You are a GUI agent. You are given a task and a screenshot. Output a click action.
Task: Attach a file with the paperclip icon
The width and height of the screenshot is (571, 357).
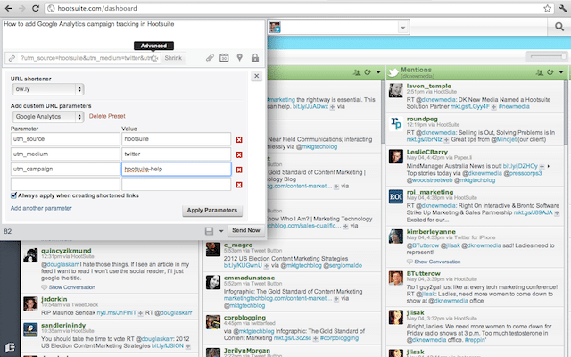click(x=210, y=57)
